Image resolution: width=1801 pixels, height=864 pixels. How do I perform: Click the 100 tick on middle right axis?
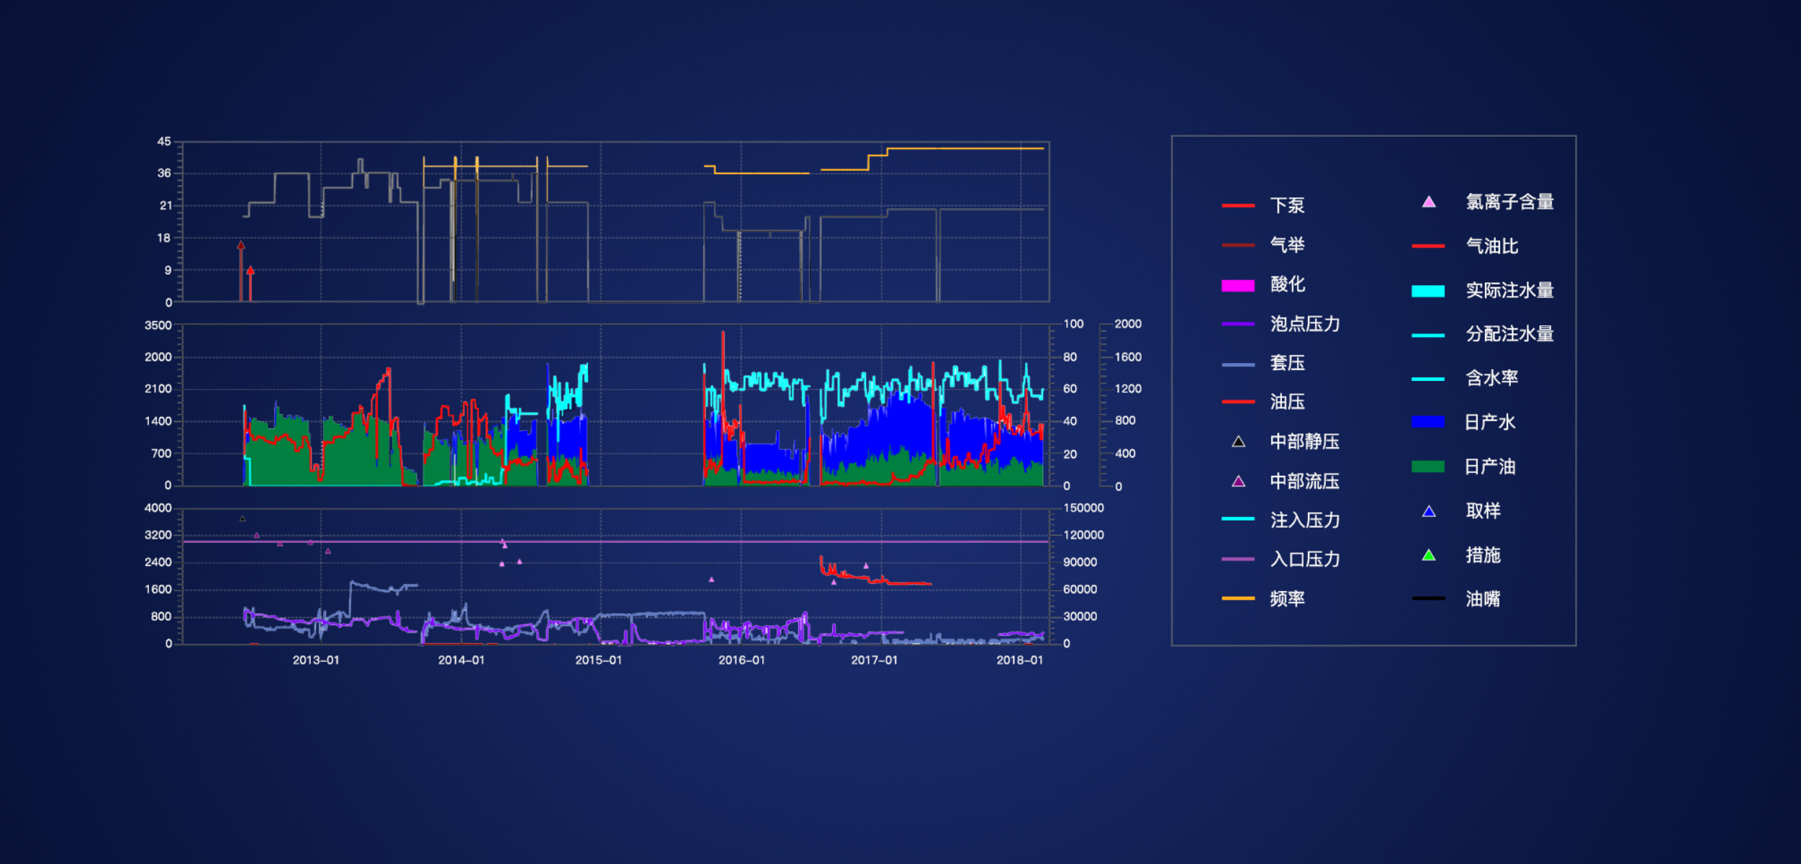pos(1073,324)
